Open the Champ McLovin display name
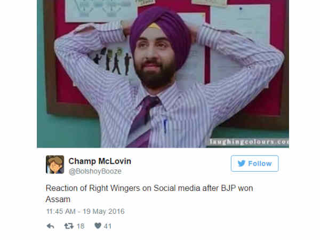The width and height of the screenshot is (320, 240). (100, 161)
